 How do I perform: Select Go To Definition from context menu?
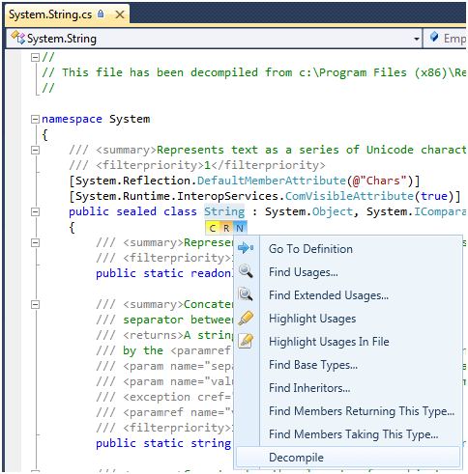[x=348, y=249]
